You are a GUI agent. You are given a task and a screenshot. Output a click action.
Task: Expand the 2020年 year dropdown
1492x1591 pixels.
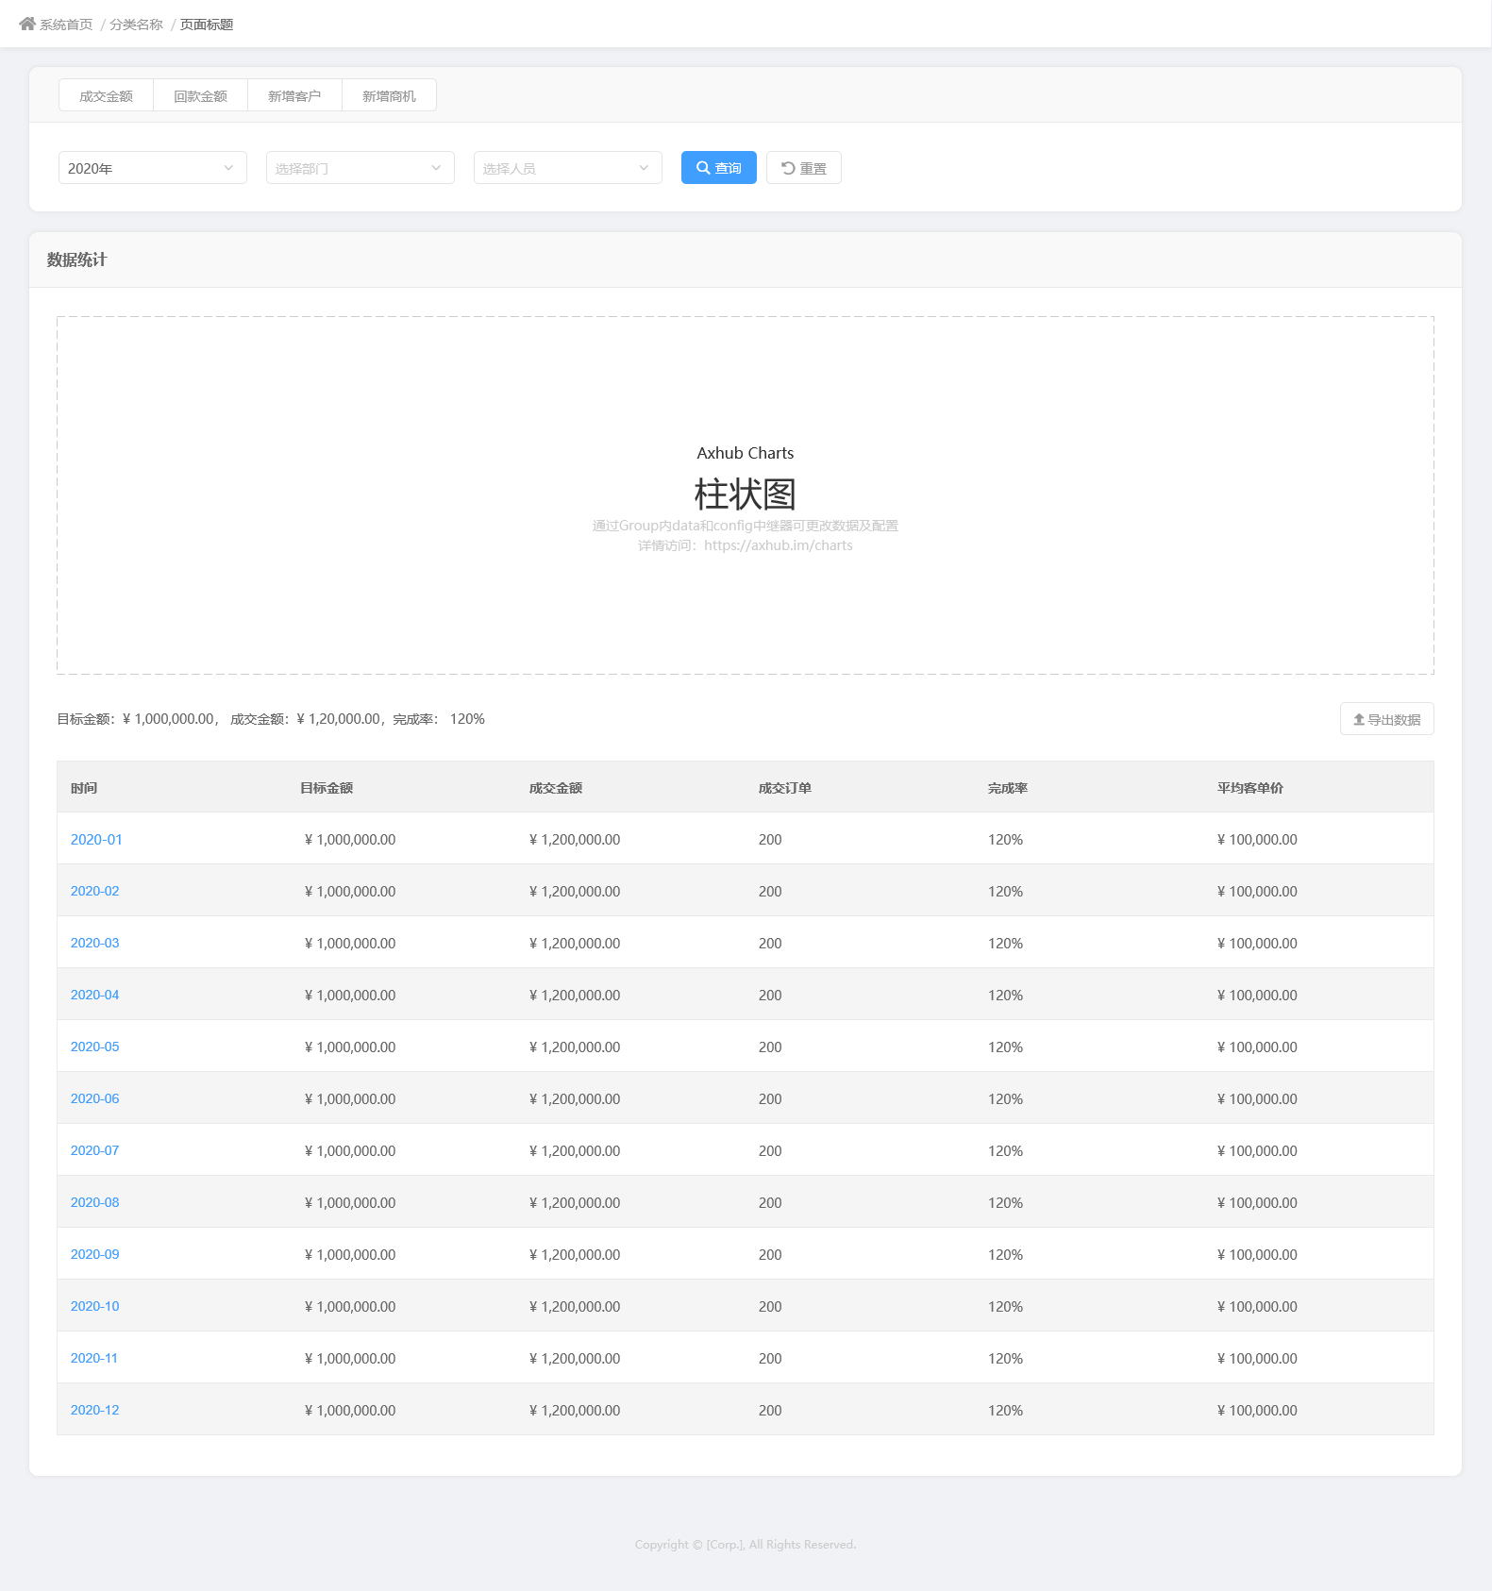[x=153, y=168]
